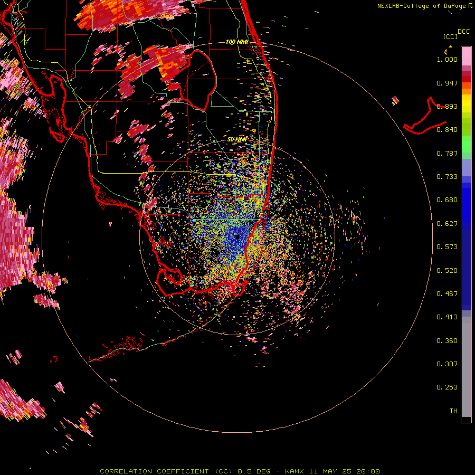Click the DCC product label
This screenshot has height=475, width=475.
point(464,32)
